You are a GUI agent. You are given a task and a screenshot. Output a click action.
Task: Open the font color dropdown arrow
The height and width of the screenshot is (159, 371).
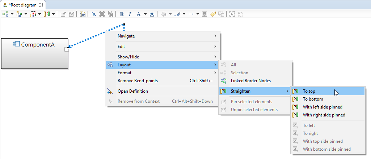tap(145, 14)
